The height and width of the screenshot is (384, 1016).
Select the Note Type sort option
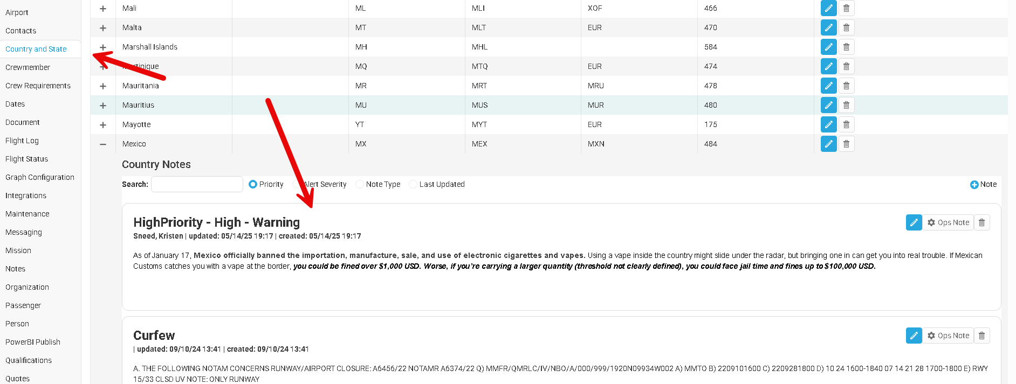[360, 184]
